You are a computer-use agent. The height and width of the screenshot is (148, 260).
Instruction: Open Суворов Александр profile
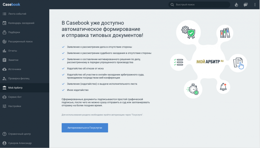point(25,143)
